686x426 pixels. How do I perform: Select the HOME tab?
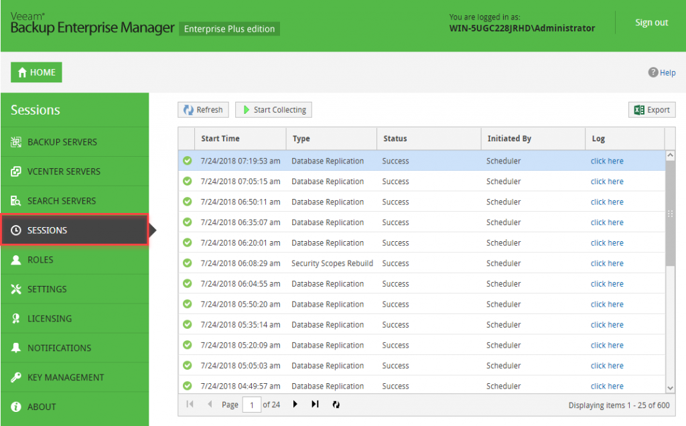point(36,72)
